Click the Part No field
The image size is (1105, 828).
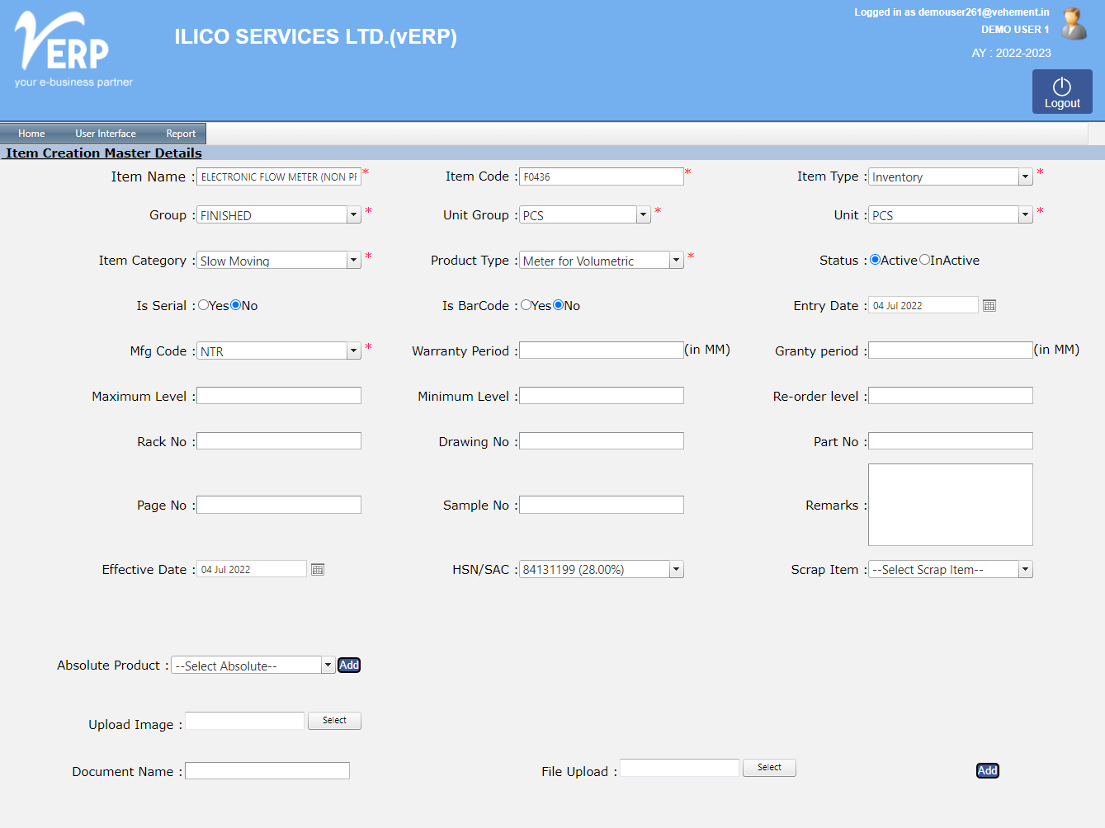951,441
